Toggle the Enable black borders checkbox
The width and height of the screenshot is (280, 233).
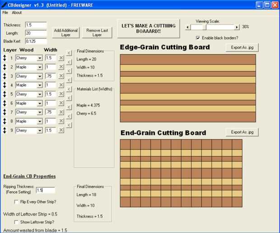[x=198, y=38]
